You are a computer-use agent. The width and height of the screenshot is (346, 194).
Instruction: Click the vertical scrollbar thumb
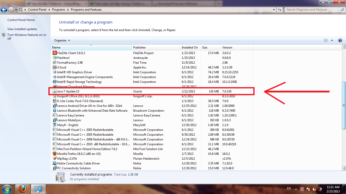344,106
